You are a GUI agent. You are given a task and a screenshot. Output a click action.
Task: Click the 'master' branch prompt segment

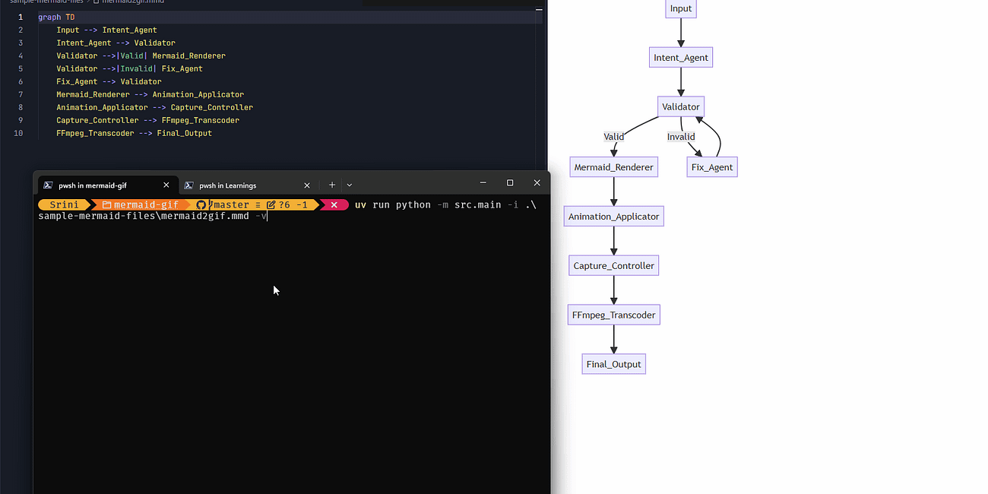coord(231,205)
